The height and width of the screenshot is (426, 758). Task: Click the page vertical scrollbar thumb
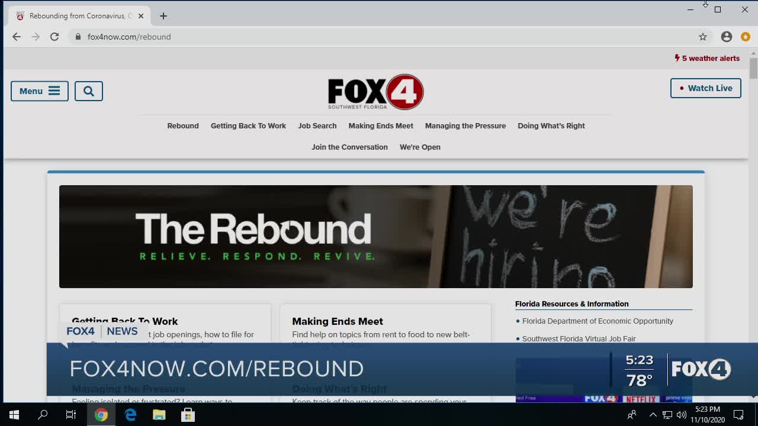[753, 68]
